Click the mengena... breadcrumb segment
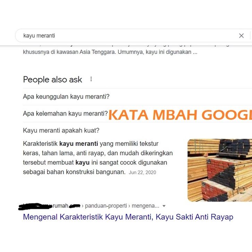Viewport: 252px width, 252px height. (x=145, y=206)
